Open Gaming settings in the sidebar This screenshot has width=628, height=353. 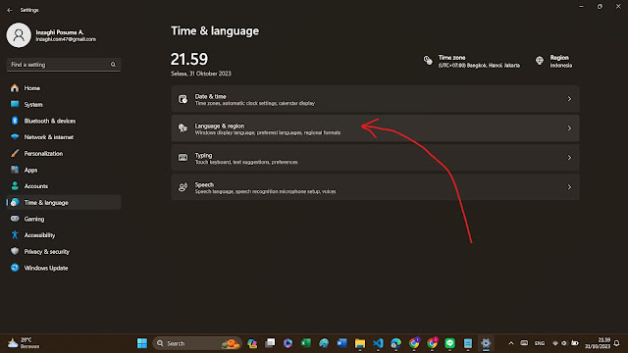pyautogui.click(x=64, y=219)
